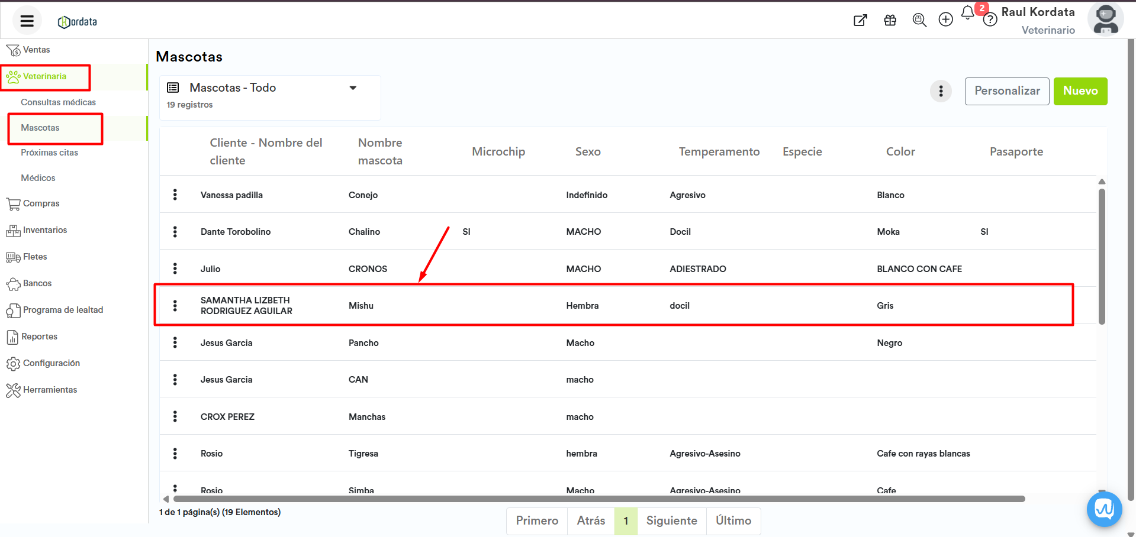Open the hamburger menu icon
This screenshot has width=1136, height=537.
click(27, 21)
